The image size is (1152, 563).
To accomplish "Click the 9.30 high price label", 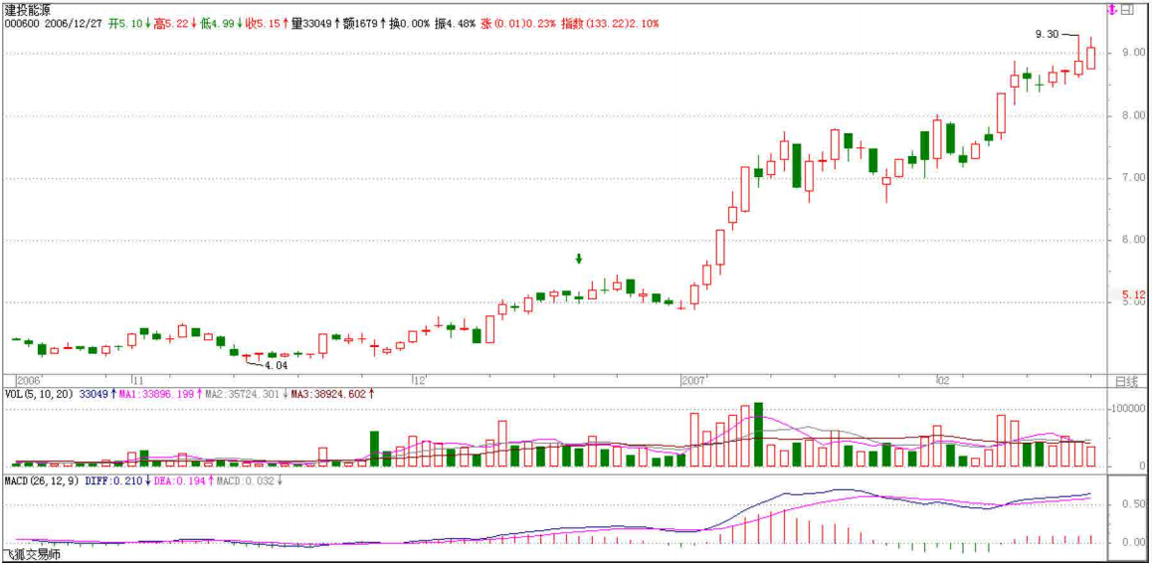I will pos(1047,34).
